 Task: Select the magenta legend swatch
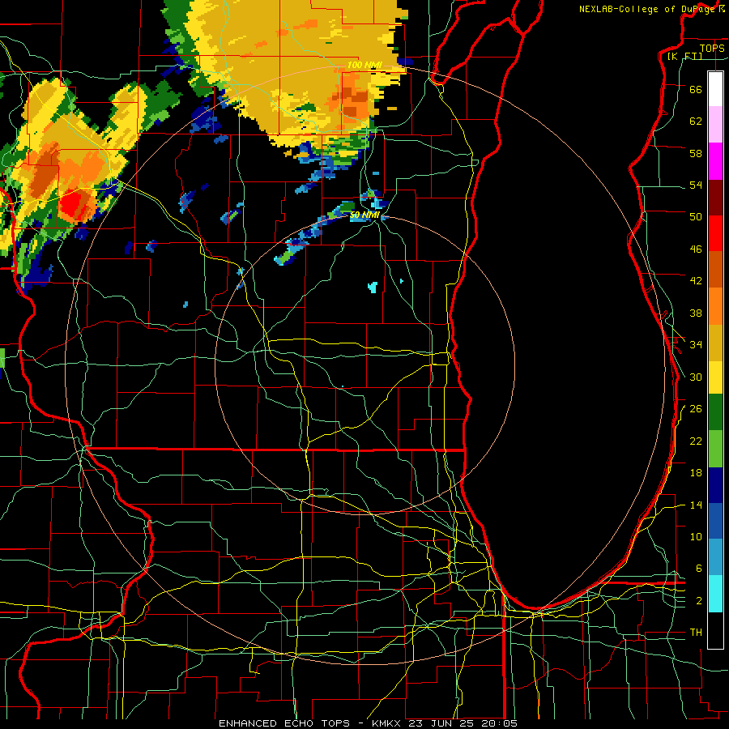[715, 161]
